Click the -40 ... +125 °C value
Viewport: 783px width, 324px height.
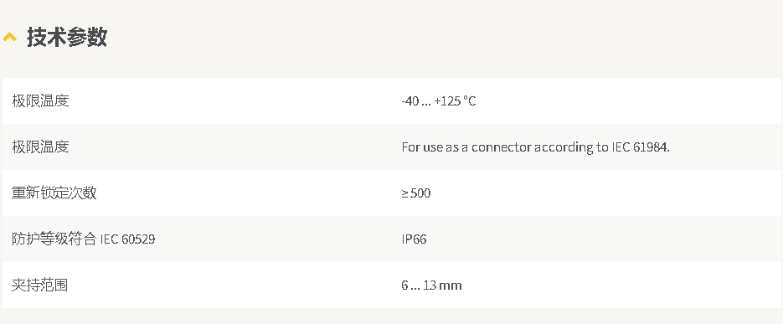439,100
